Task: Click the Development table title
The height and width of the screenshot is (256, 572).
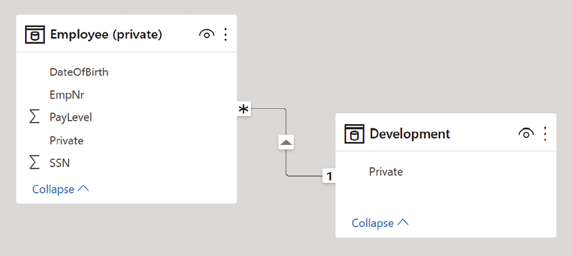Action: point(410,134)
